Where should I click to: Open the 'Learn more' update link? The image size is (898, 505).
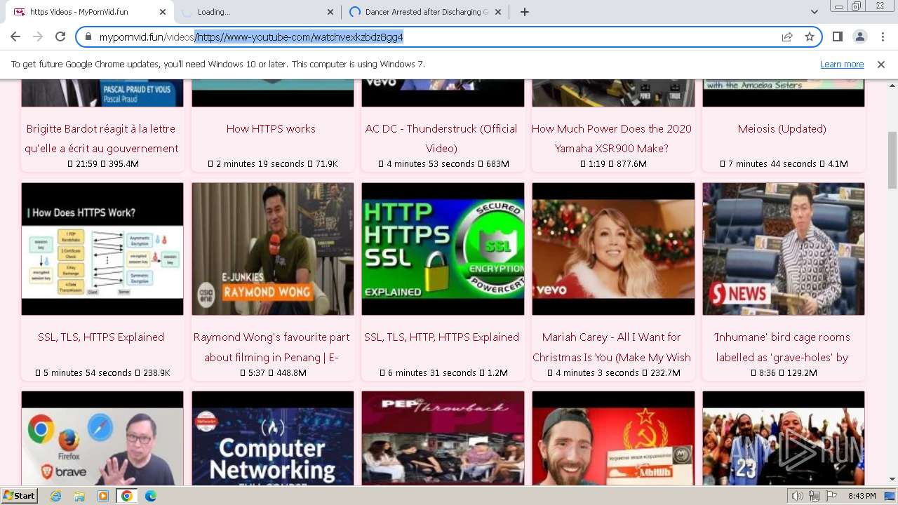pos(842,64)
